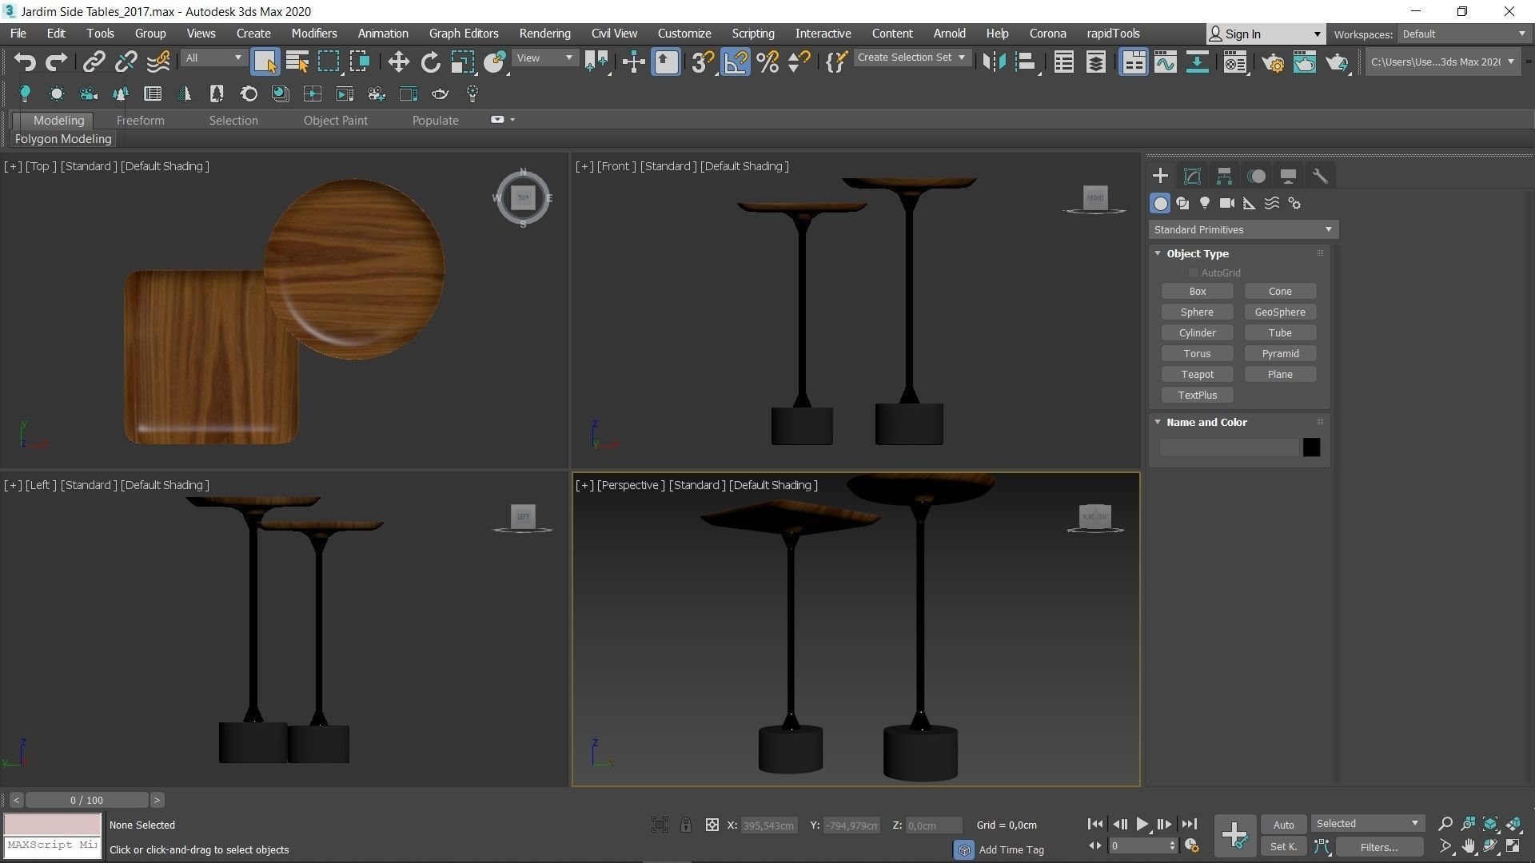Toggle the Set Key mode button
1535x863 pixels.
click(1283, 846)
